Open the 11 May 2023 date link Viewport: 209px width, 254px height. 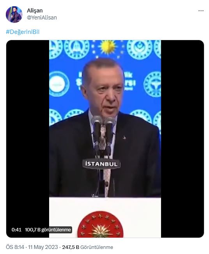[x=43, y=247]
